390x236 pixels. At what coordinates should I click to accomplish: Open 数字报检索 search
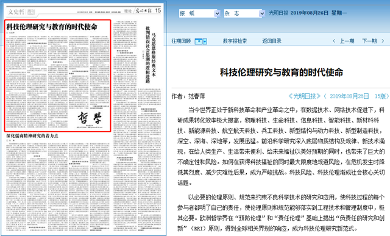(x=235, y=41)
